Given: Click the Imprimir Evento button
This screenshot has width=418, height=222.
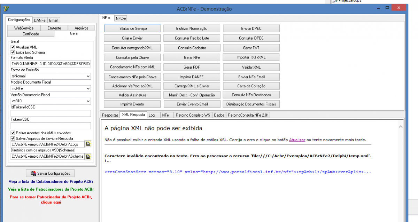Looking at the screenshot, I should coord(132,104).
